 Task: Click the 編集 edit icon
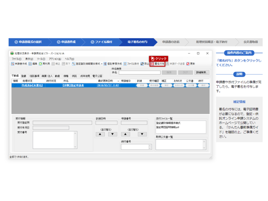tap(34, 64)
